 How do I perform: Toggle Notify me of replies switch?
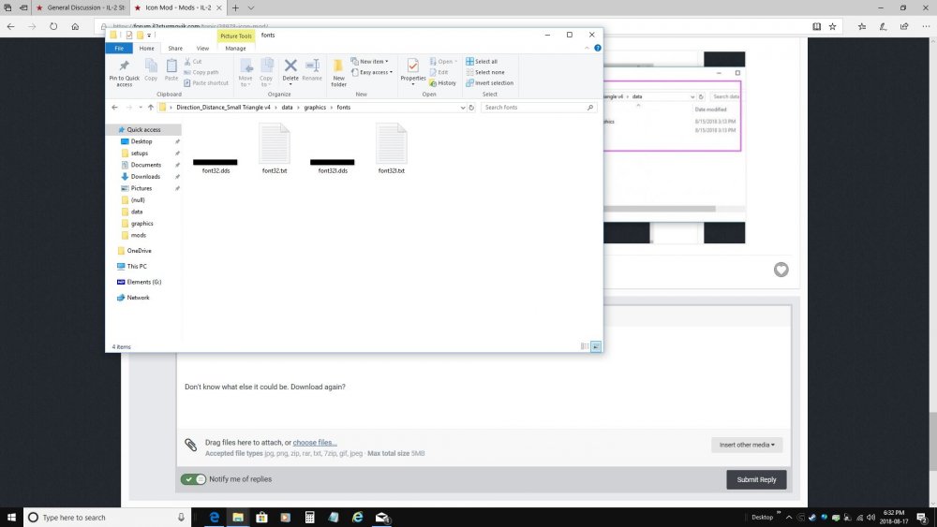[x=194, y=479]
